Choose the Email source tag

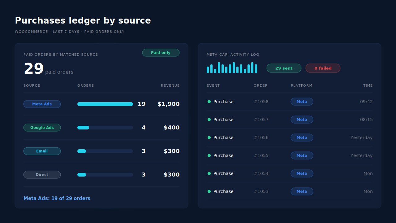(x=42, y=151)
